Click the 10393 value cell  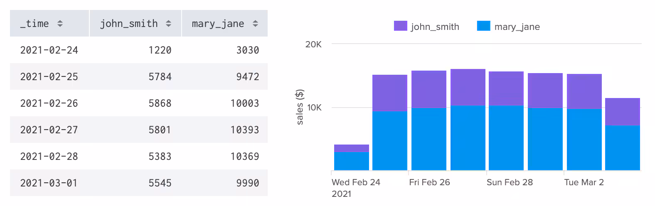pyautogui.click(x=244, y=130)
